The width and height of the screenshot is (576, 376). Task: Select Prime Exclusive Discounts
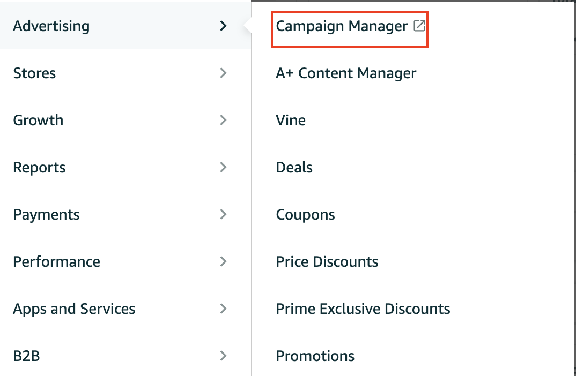point(363,309)
